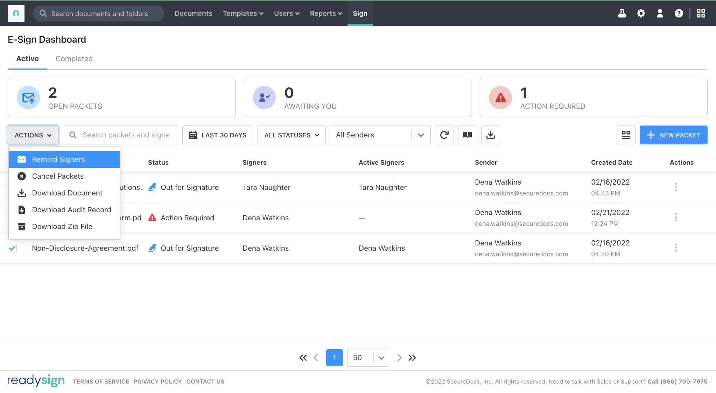The height and width of the screenshot is (393, 716).
Task: Open the lab flask icon in top bar
Action: click(622, 13)
